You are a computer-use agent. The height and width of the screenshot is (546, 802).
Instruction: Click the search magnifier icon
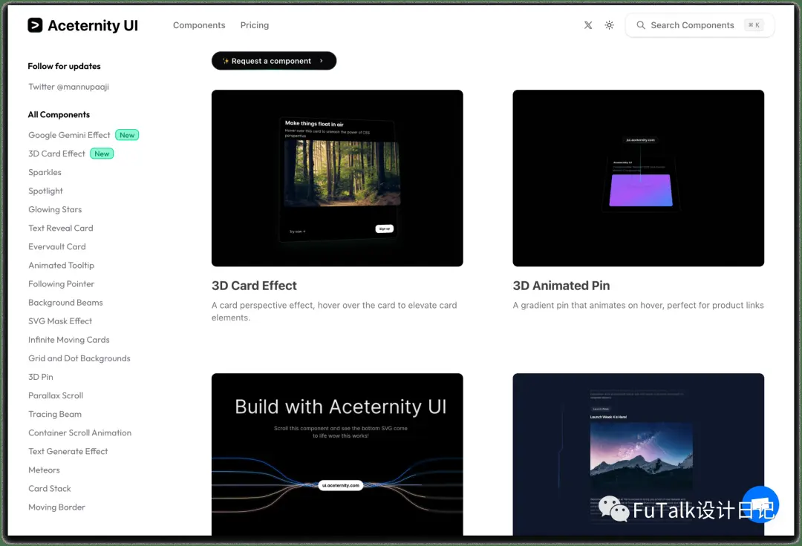point(640,25)
